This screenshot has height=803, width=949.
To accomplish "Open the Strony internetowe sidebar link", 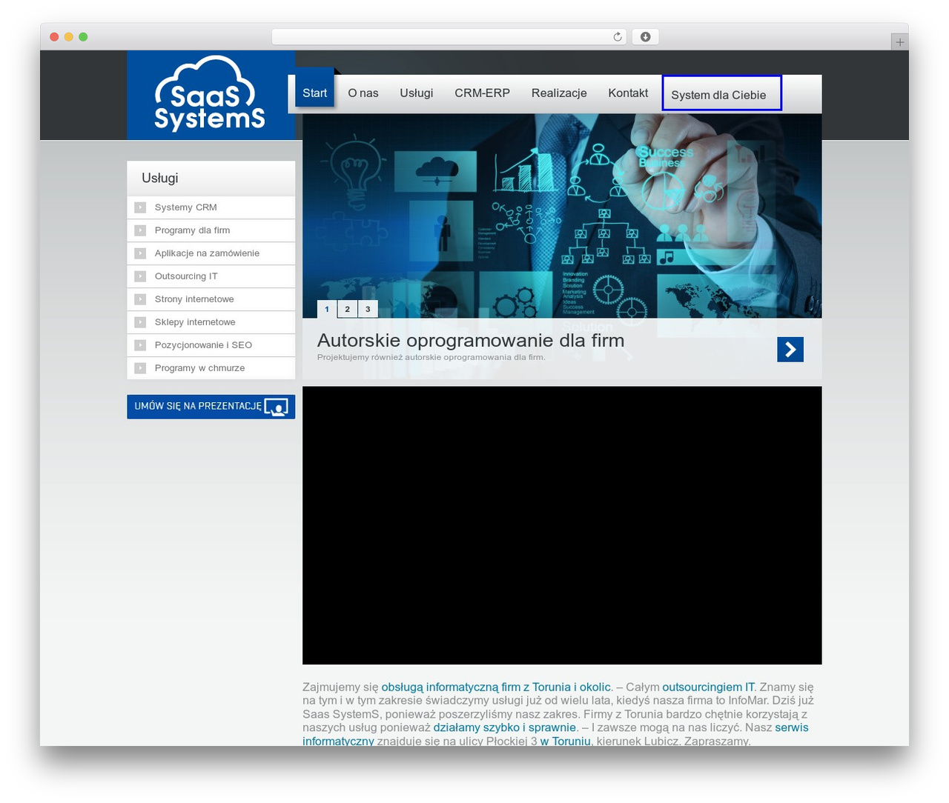I will point(194,299).
